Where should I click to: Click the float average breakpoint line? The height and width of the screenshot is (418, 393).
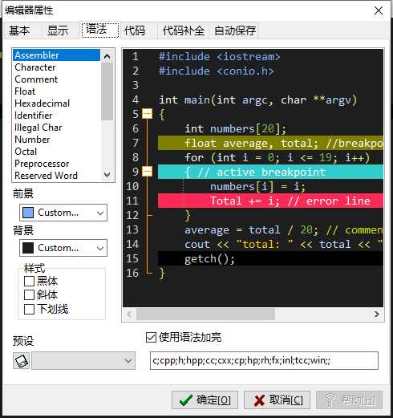[x=270, y=143]
